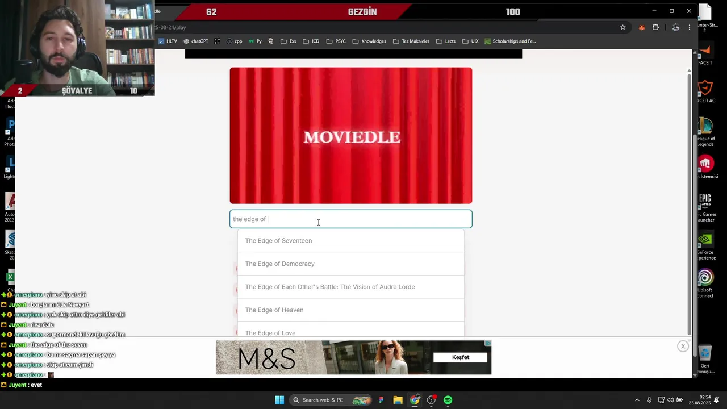Switch to Chrome in the taskbar
Viewport: 727px width, 409px height.
(415, 400)
